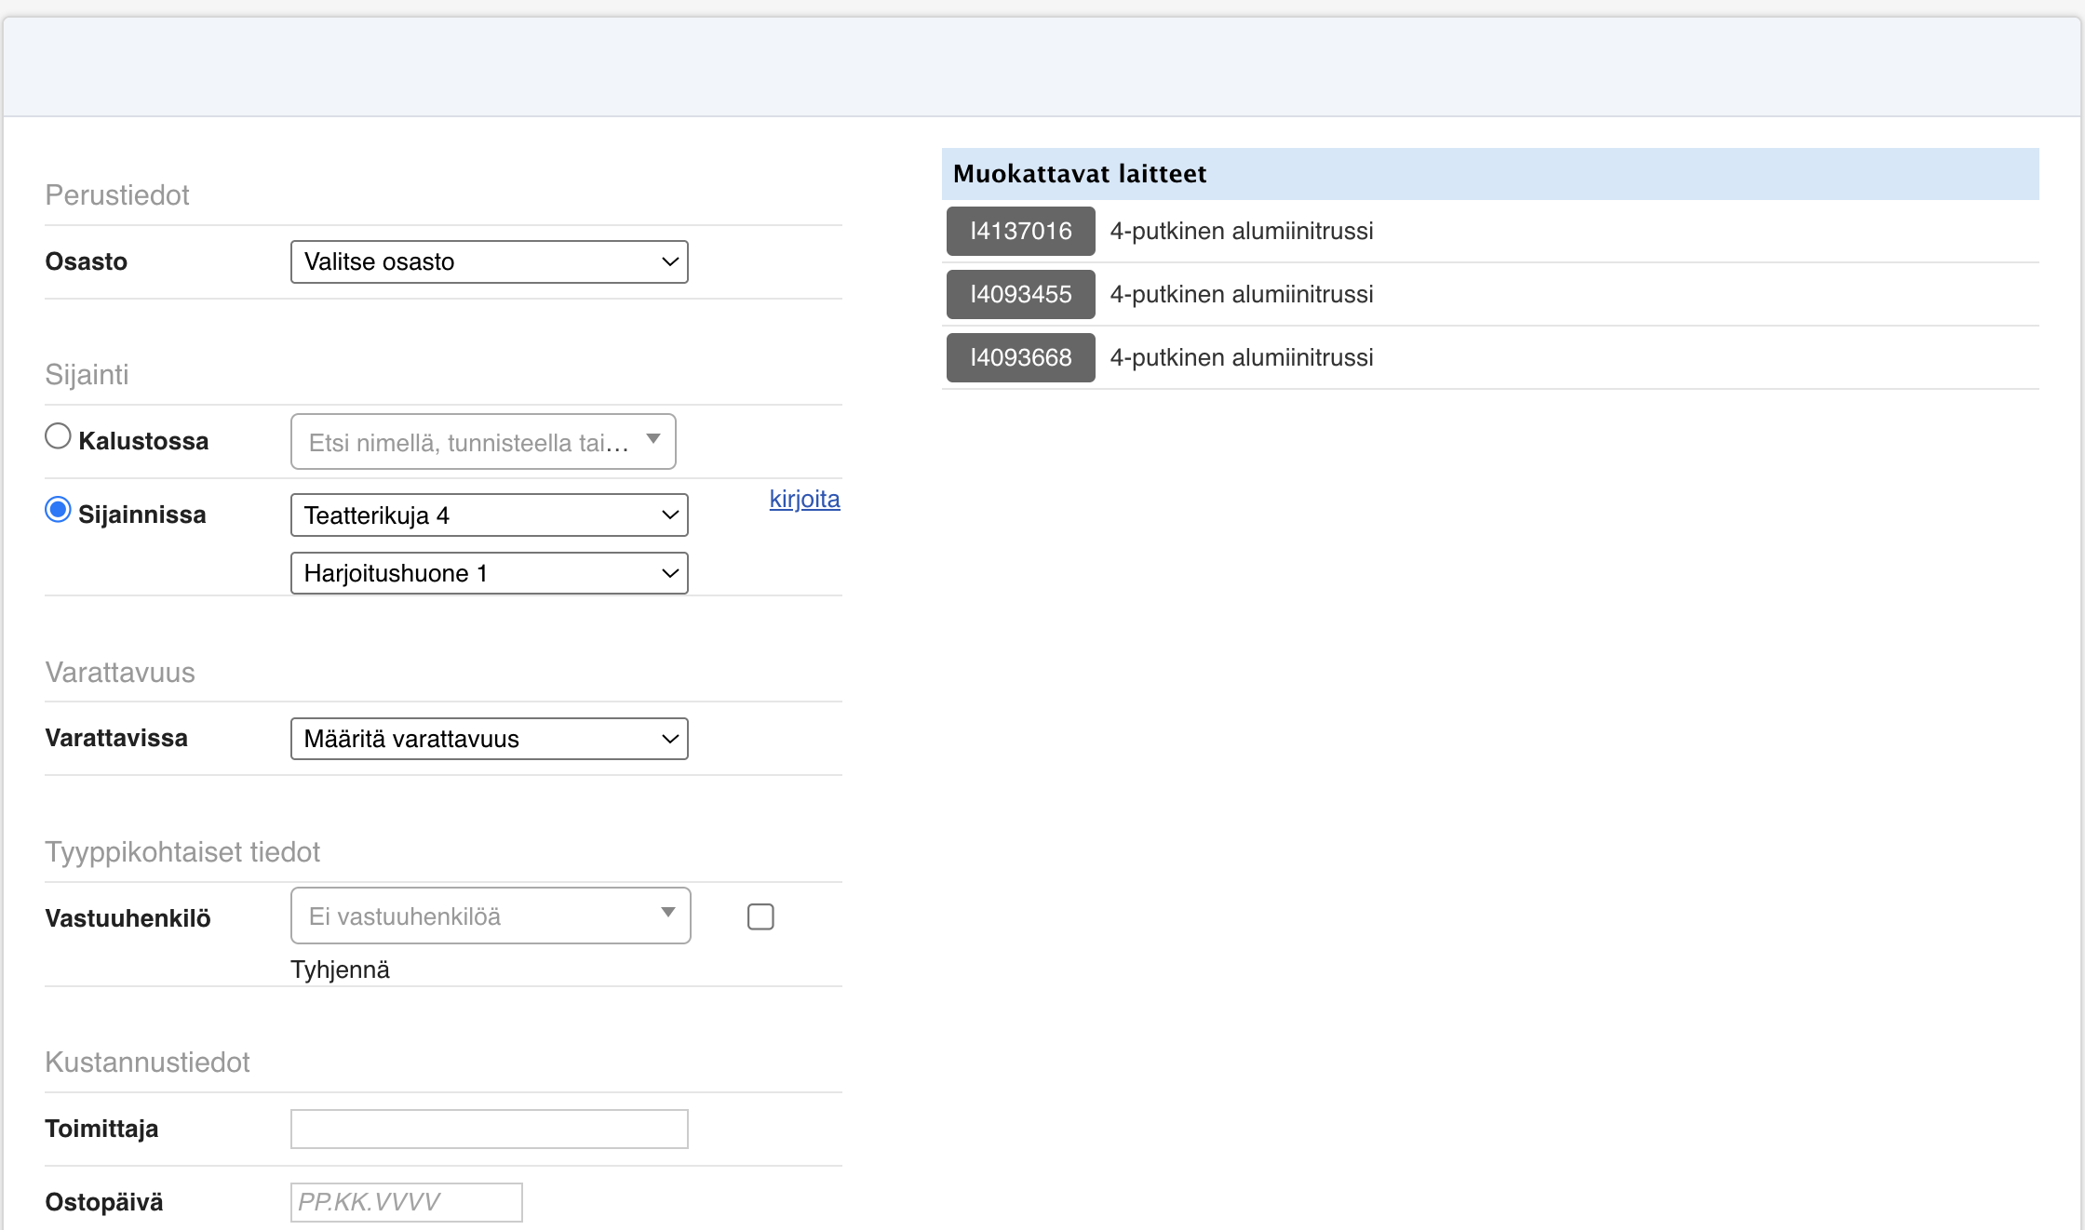Open the Teatterikuja 4 location dropdown

pyautogui.click(x=488, y=515)
